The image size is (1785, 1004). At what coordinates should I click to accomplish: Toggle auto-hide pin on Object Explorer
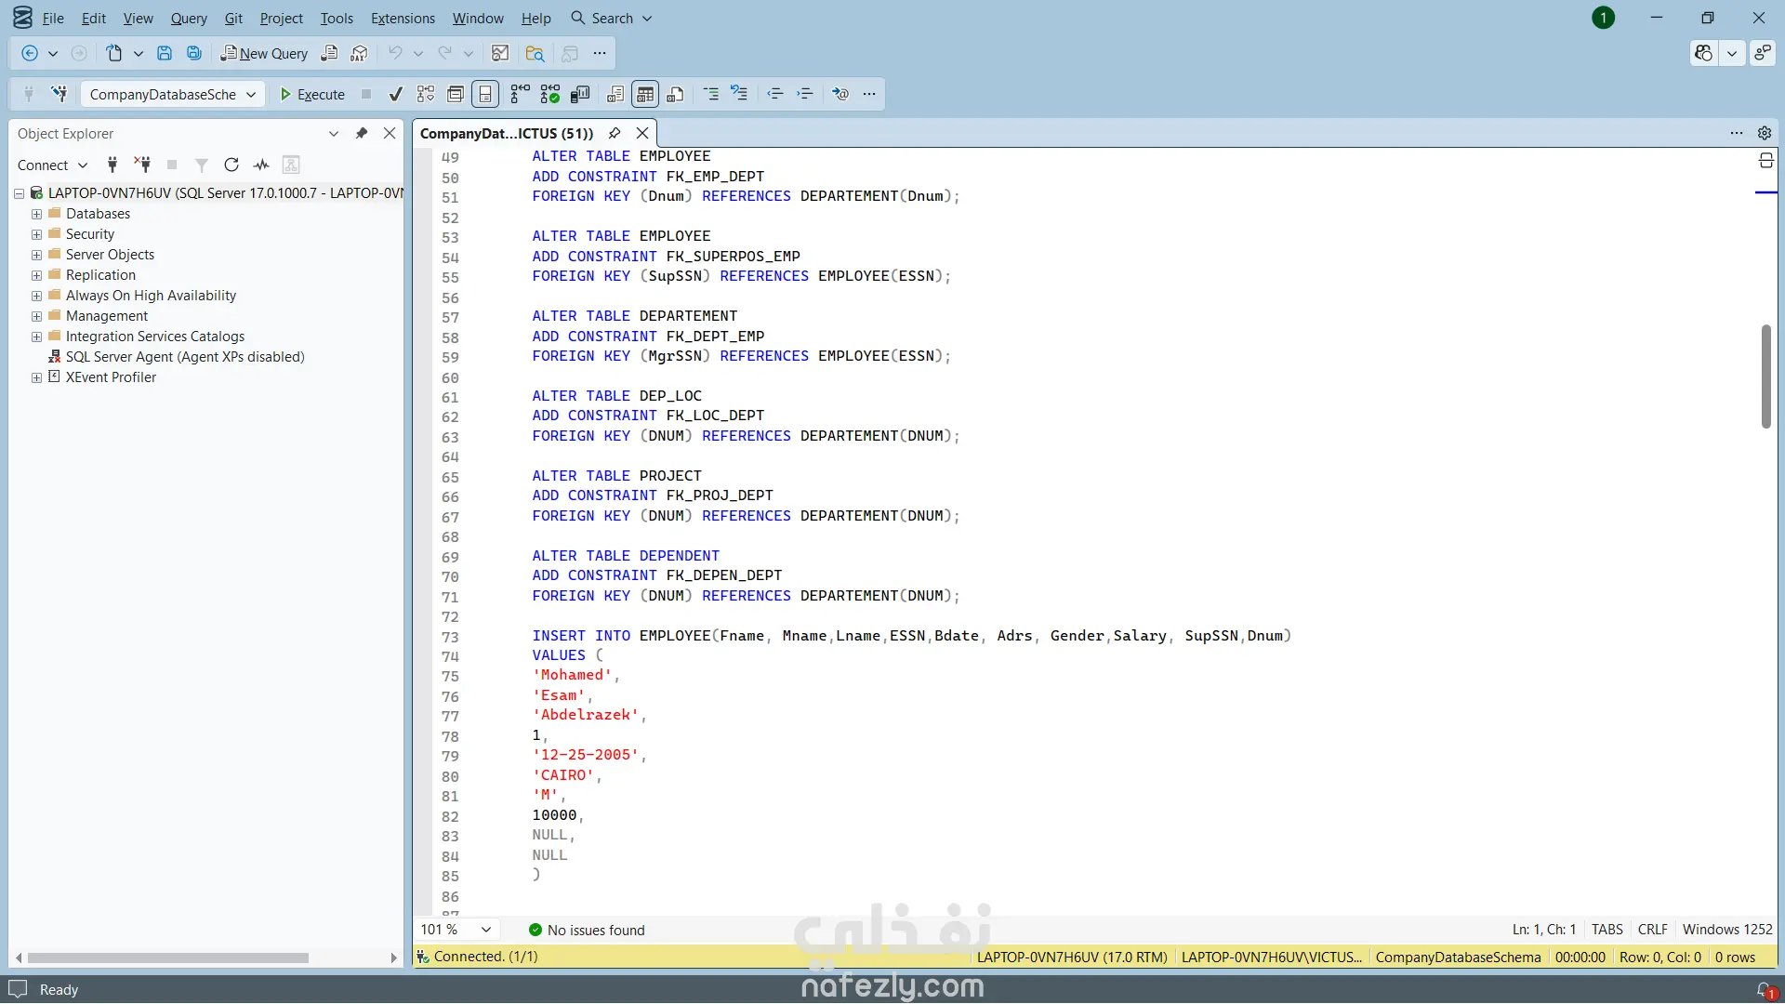point(362,133)
